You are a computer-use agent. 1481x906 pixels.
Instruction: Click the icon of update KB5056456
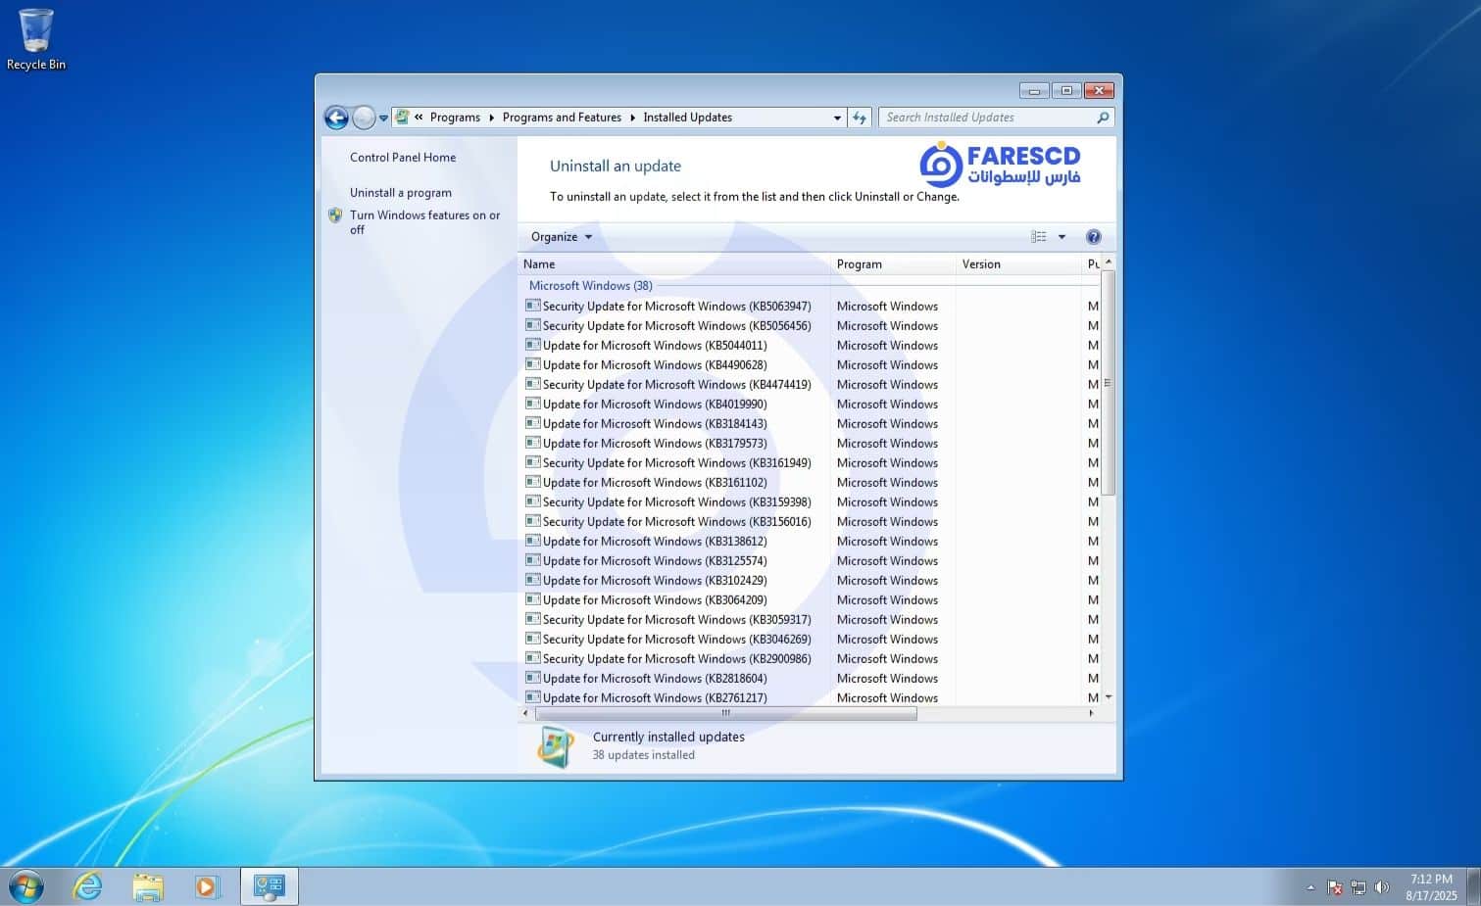pyautogui.click(x=533, y=325)
